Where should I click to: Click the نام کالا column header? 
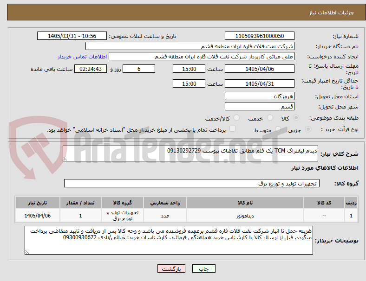click(245, 203)
